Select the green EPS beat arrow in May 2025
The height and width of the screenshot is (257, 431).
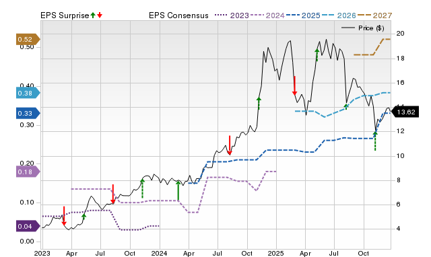coord(317,54)
